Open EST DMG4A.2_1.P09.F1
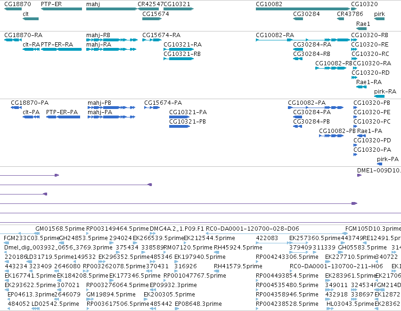The width and height of the screenshot is (401, 311). coord(177,229)
